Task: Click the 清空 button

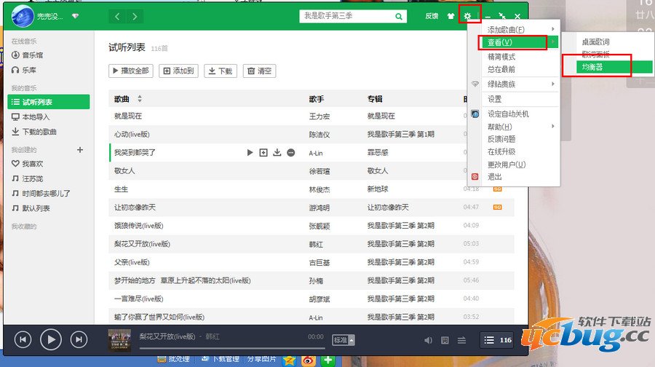Action: coord(259,71)
